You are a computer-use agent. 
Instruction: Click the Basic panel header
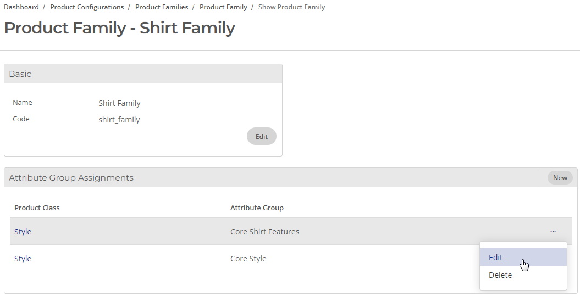pyautogui.click(x=143, y=74)
